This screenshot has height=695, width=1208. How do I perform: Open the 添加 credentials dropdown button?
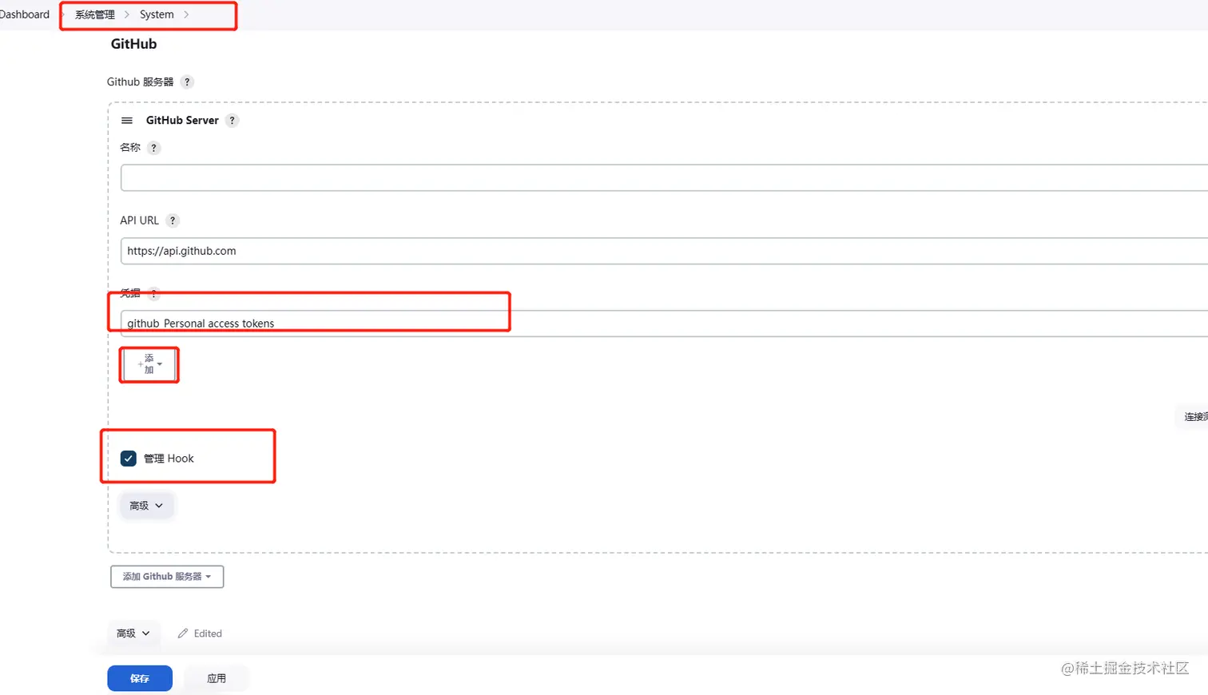coord(149,364)
